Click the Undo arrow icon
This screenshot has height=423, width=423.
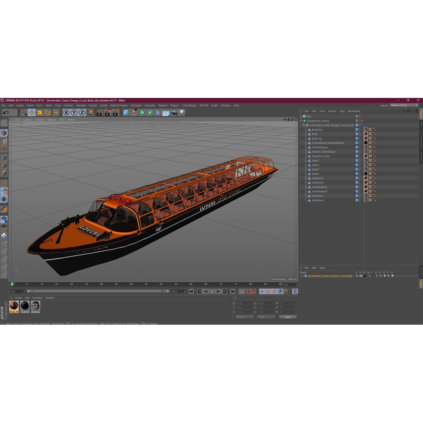pyautogui.click(x=5, y=112)
